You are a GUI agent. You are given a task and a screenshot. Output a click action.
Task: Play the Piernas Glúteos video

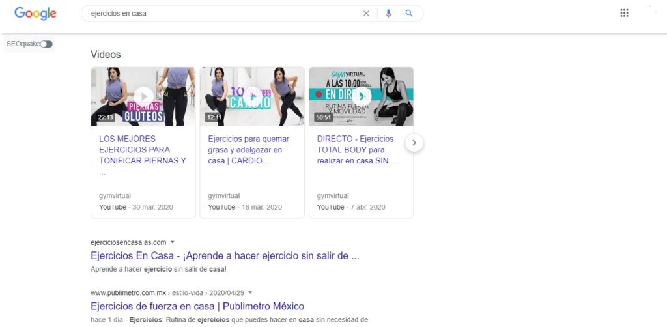point(143,96)
